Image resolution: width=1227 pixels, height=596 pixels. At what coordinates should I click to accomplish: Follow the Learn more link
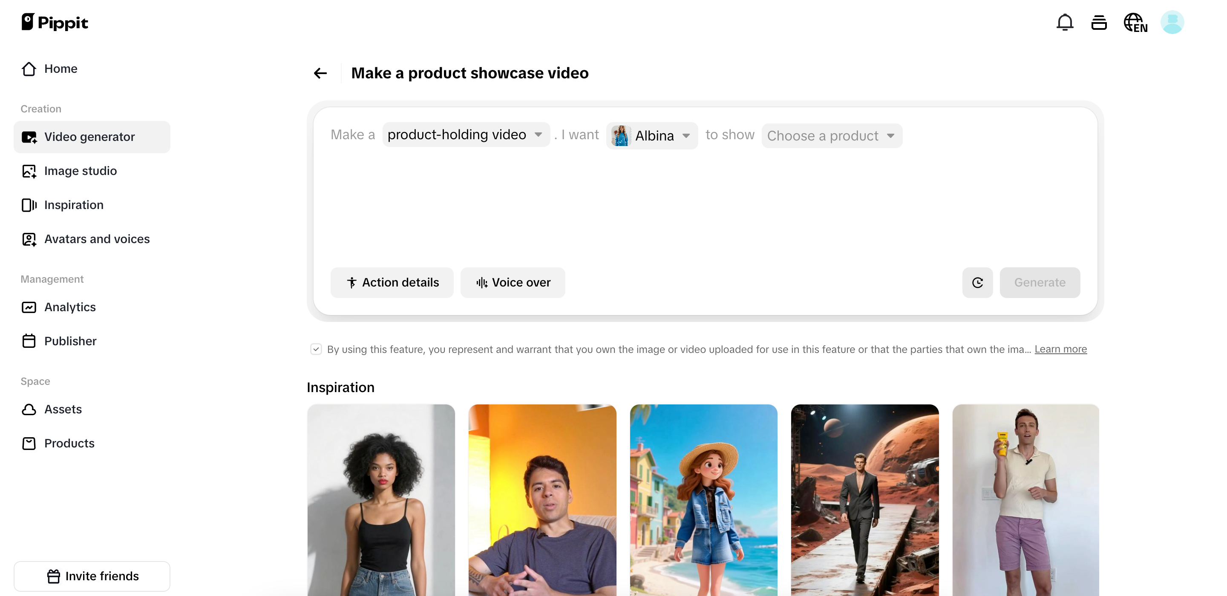[x=1061, y=349]
